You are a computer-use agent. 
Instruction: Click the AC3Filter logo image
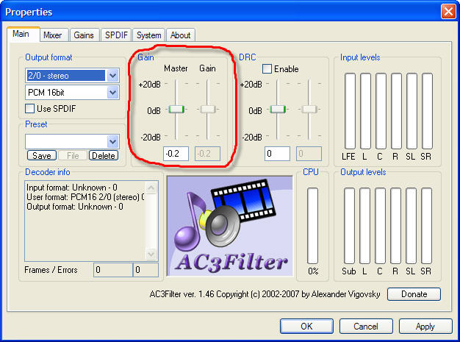(x=230, y=226)
